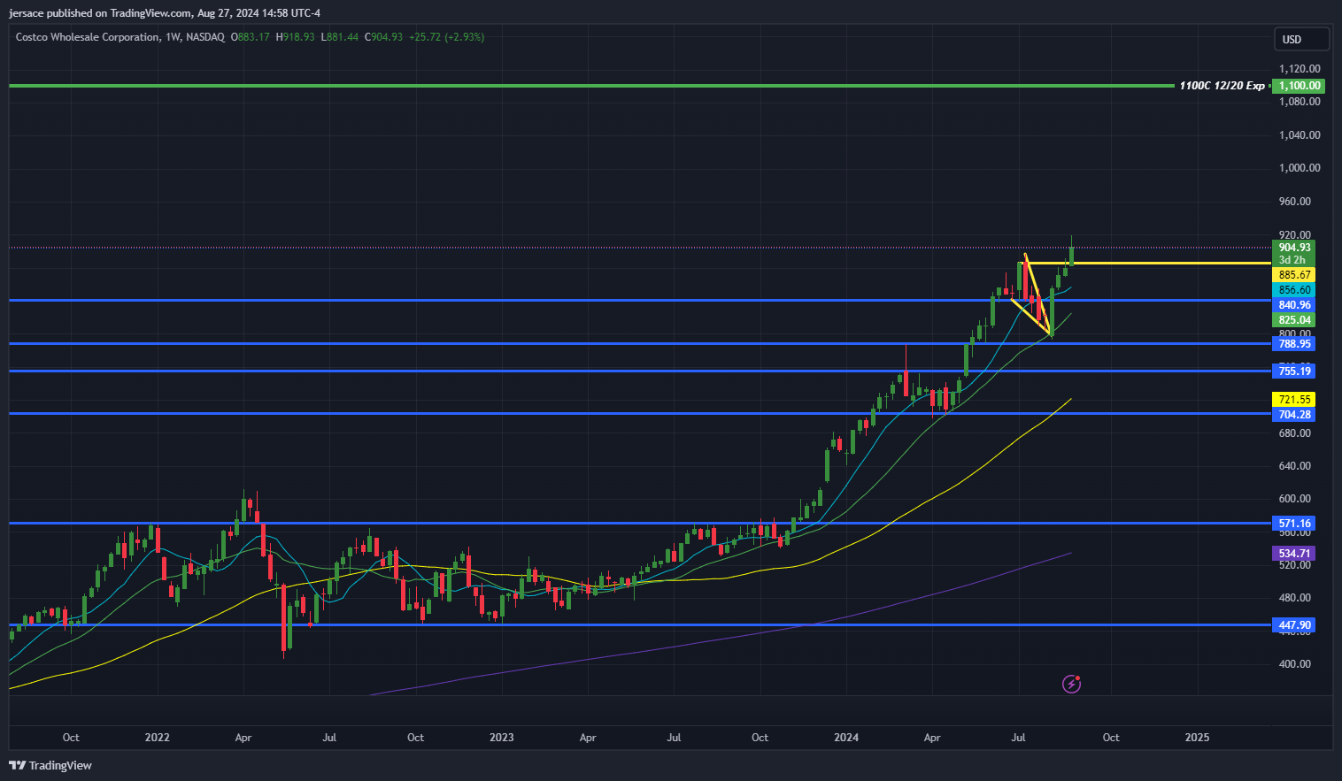This screenshot has height=781, width=1342.
Task: Click the yellow 721.55 moving average label
Action: [x=1293, y=400]
